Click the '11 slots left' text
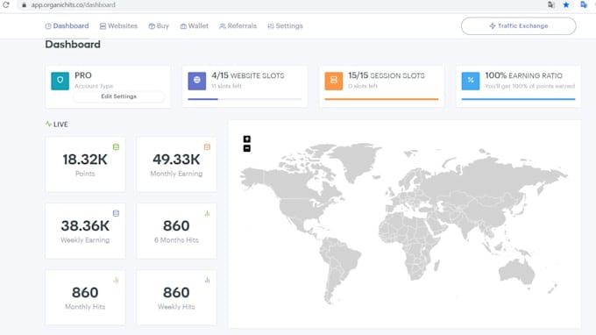 pyautogui.click(x=226, y=86)
